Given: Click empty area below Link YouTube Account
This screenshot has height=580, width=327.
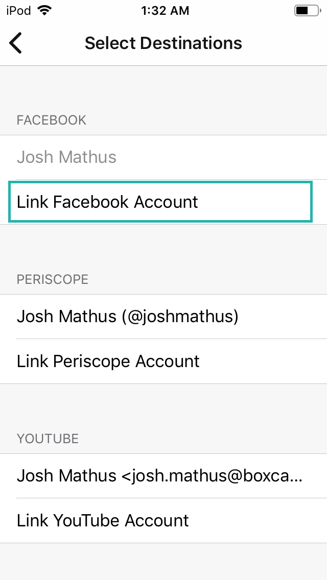Looking at the screenshot, I should pyautogui.click(x=163, y=562).
